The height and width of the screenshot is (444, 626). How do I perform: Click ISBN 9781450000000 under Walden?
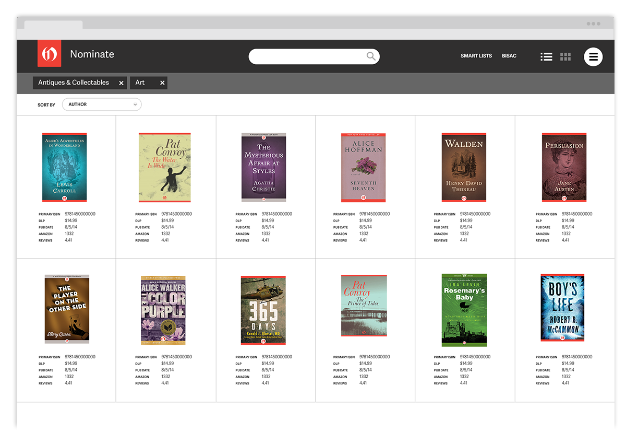click(475, 214)
